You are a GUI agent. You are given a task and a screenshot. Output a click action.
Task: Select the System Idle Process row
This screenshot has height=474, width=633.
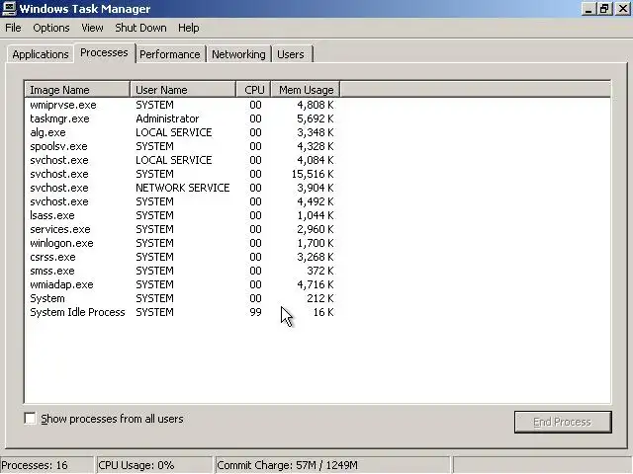pyautogui.click(x=182, y=312)
